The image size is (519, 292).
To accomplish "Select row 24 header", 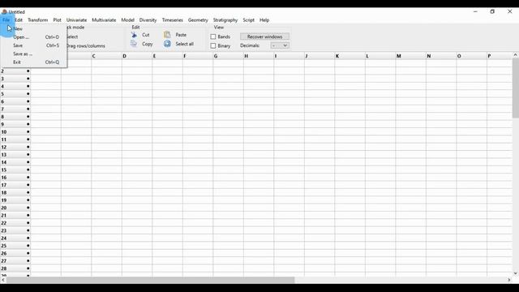I will point(15,238).
